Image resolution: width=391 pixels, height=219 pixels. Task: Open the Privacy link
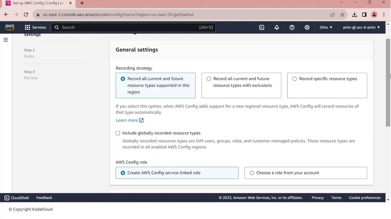point(318,198)
